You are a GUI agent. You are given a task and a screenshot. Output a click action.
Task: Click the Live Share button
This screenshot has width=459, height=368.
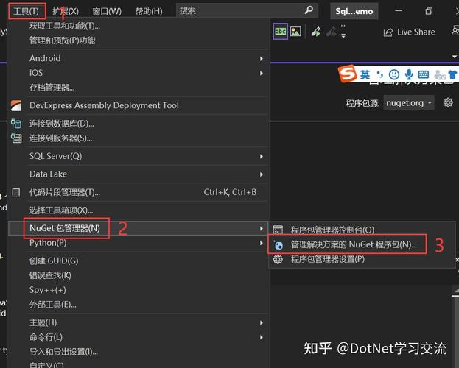pos(409,32)
